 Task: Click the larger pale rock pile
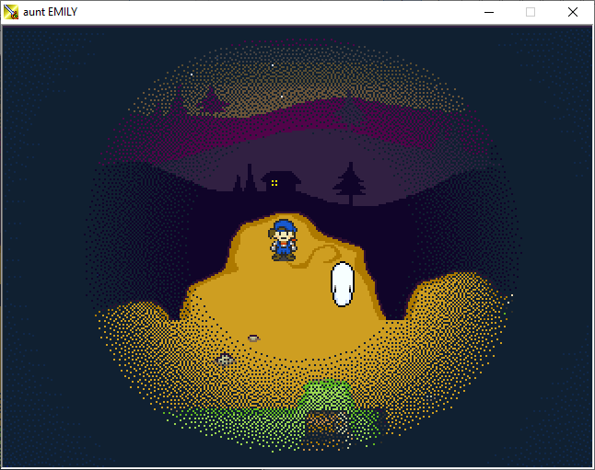pos(225,359)
